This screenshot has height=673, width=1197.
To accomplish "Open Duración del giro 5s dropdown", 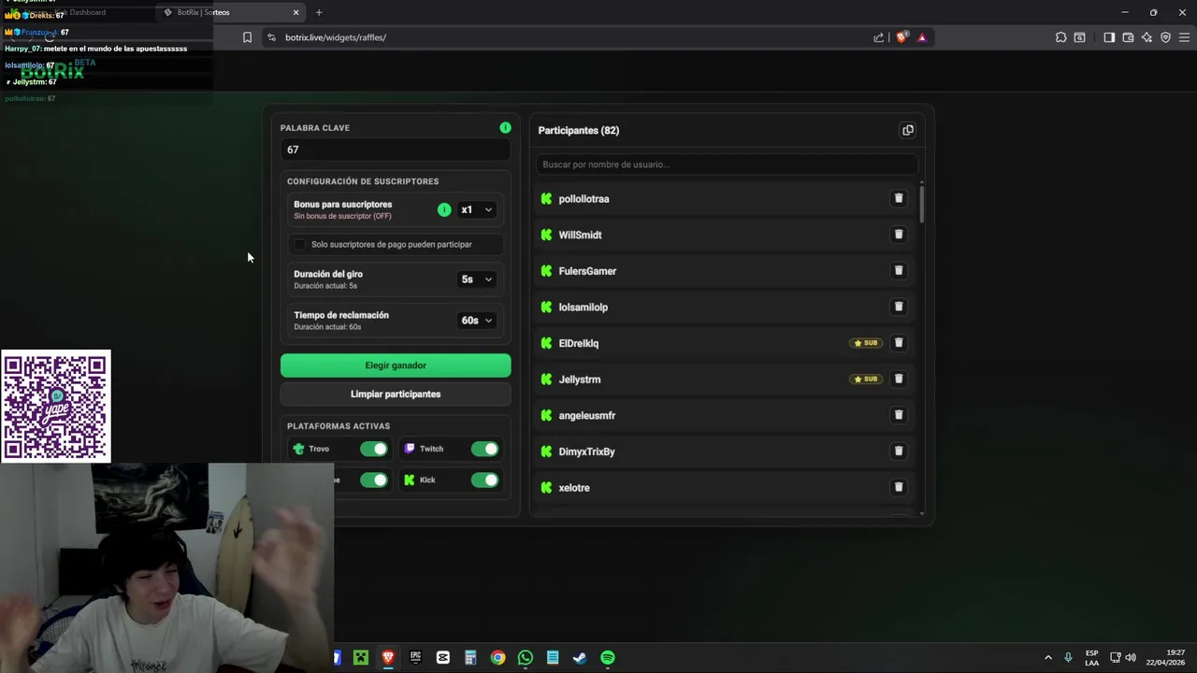I will coord(476,279).
